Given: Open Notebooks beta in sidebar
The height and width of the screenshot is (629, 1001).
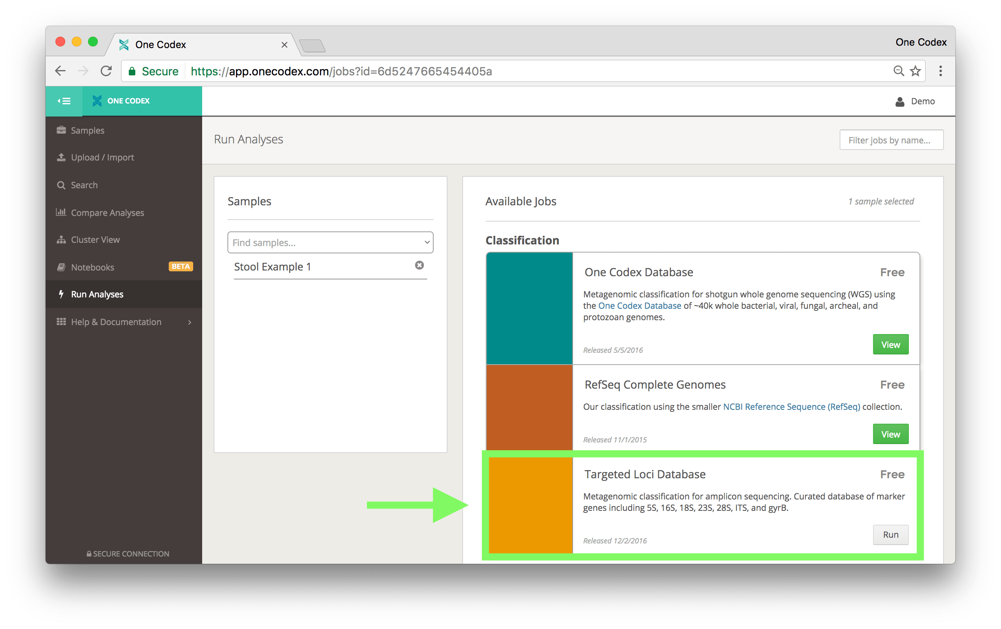Looking at the screenshot, I should [x=123, y=267].
